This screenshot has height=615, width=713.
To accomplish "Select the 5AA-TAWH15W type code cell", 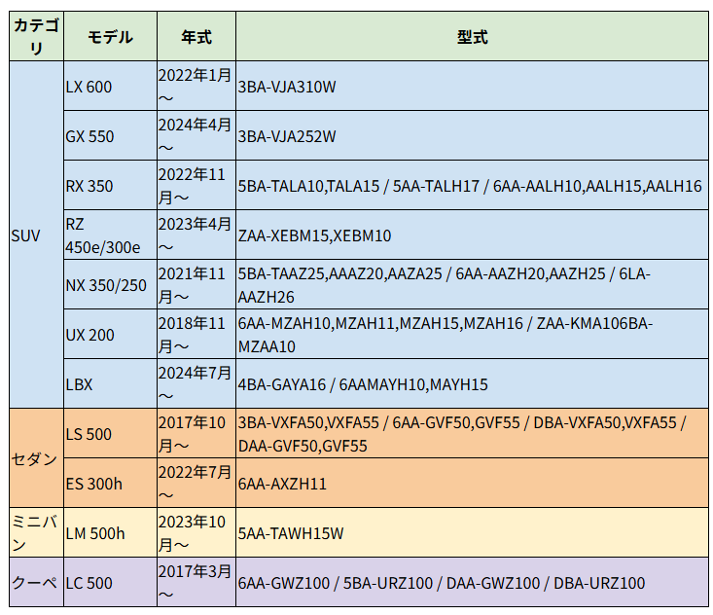I will point(472,532).
